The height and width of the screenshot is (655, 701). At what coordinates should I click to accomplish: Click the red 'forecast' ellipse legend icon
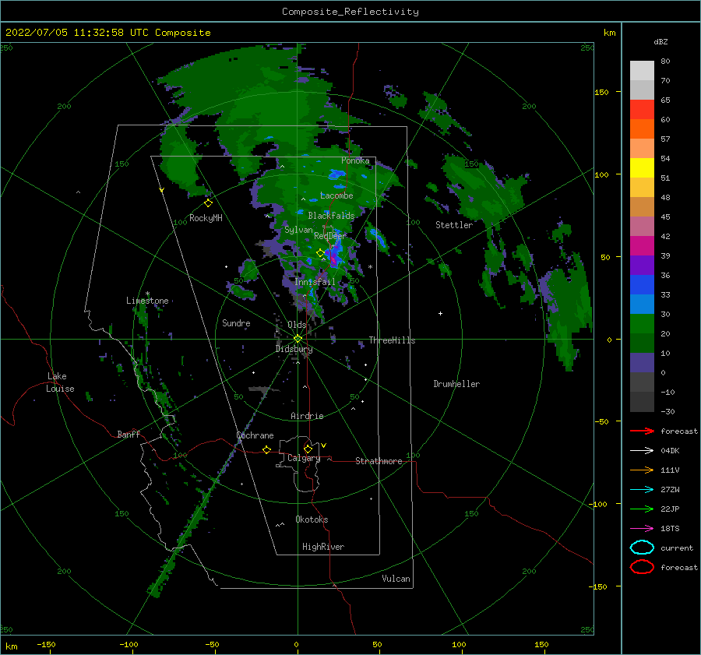coord(642,567)
